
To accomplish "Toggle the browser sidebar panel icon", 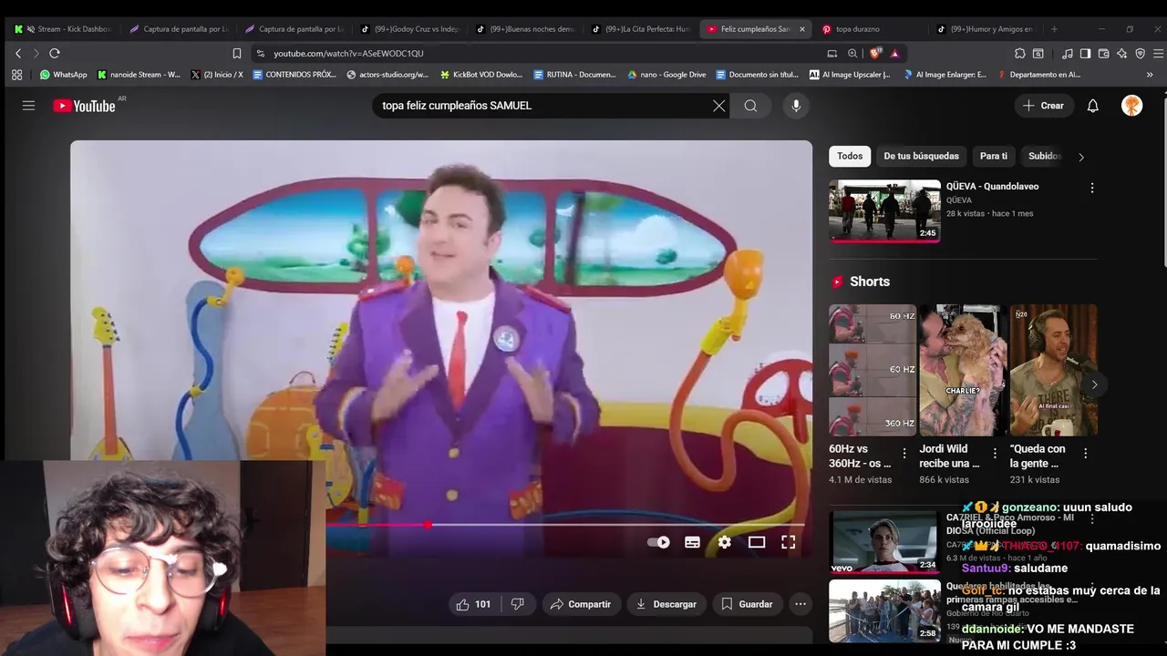I will 1085,54.
